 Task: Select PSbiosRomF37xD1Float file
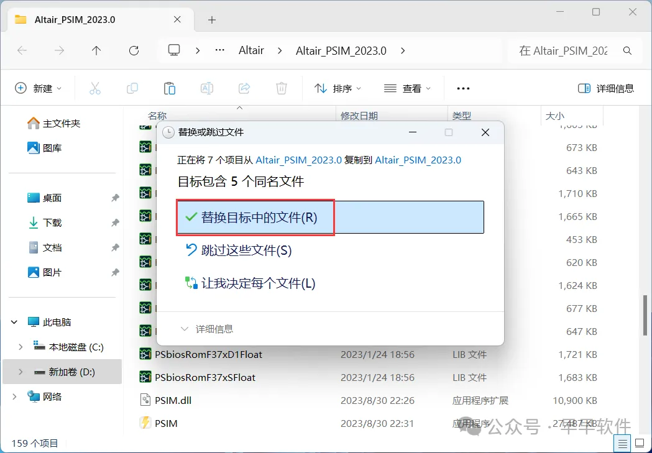[208, 354]
